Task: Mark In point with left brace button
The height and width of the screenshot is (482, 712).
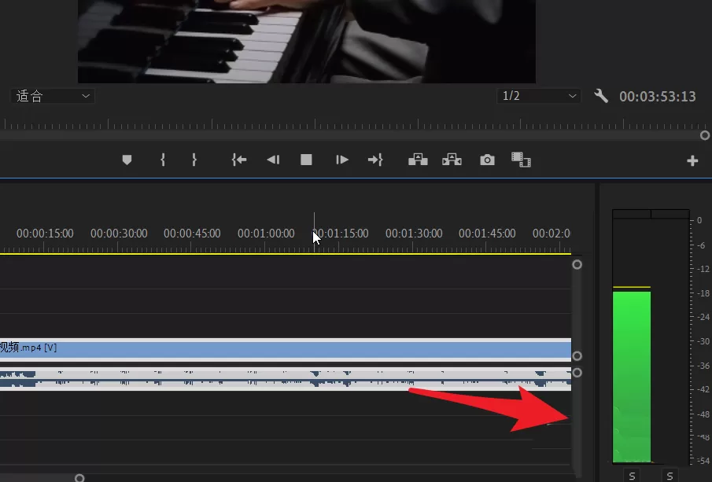Action: pos(163,160)
